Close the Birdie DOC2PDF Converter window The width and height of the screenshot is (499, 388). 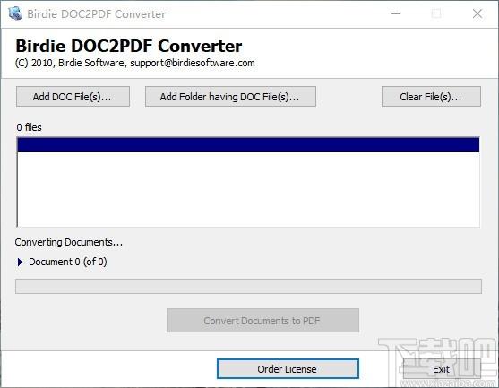[477, 13]
